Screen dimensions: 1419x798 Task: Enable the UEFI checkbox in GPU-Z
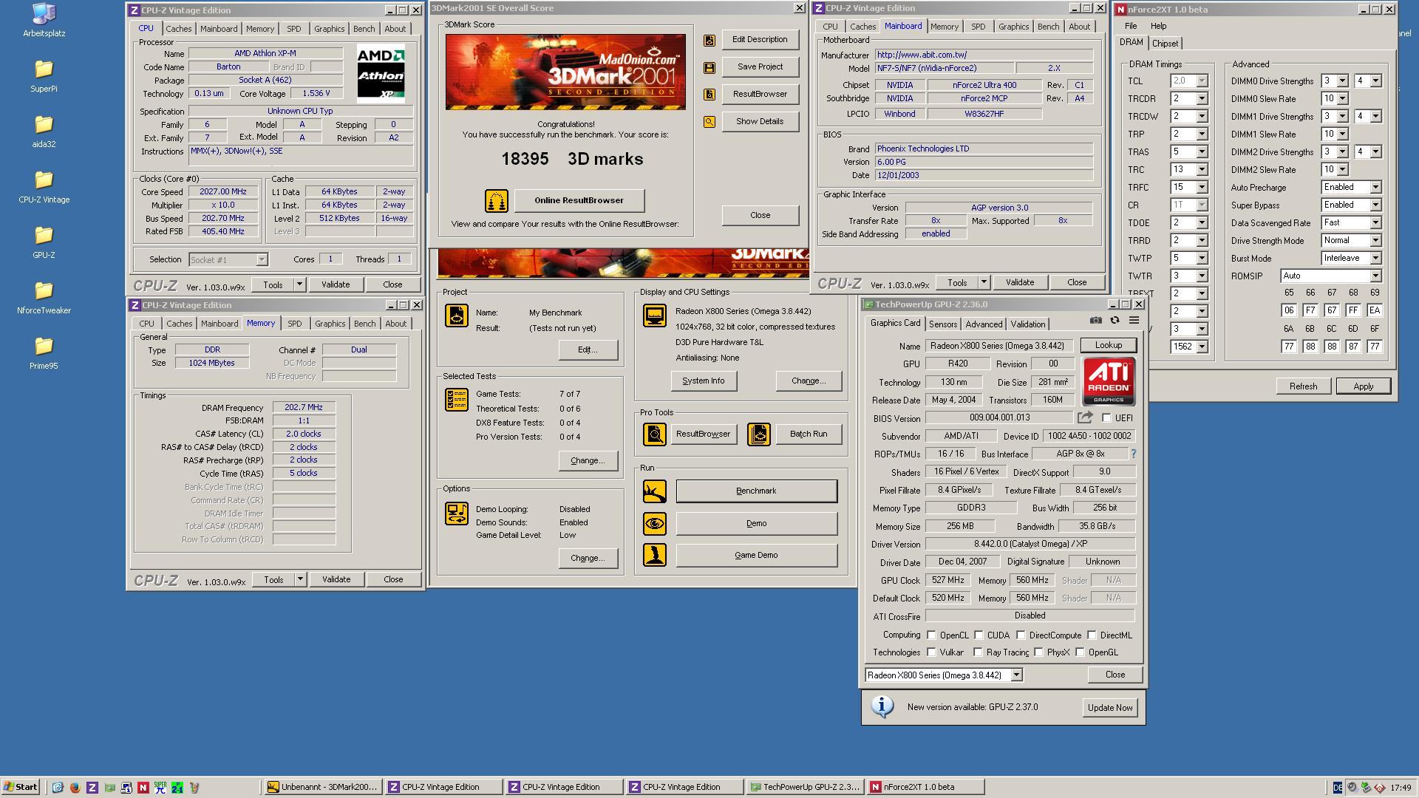pos(1106,418)
